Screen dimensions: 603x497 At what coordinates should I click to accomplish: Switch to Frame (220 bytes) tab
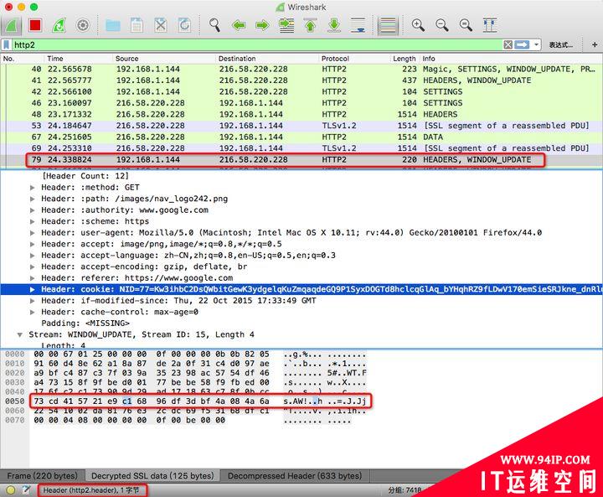pyautogui.click(x=43, y=476)
